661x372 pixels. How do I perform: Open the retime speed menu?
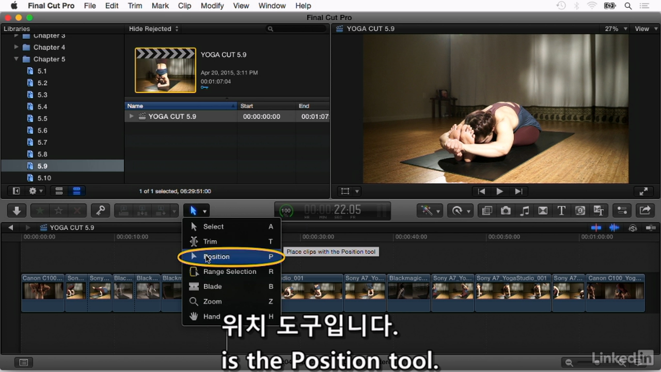[x=460, y=210]
